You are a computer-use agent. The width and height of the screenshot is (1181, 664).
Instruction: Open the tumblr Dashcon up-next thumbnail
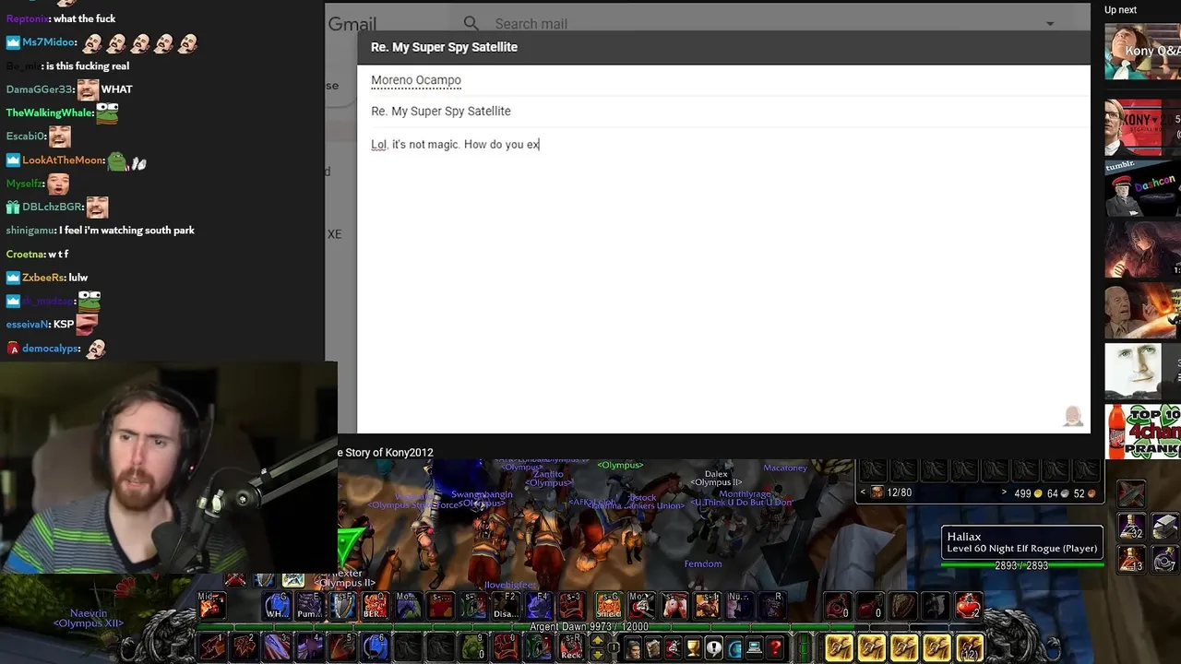(1142, 187)
